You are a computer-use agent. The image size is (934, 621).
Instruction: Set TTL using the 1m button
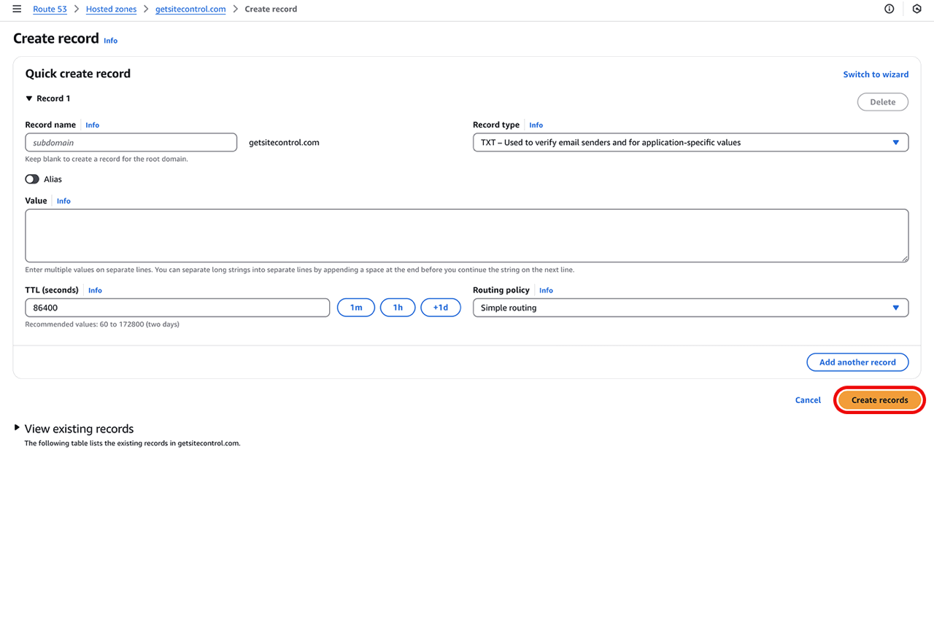pyautogui.click(x=355, y=308)
